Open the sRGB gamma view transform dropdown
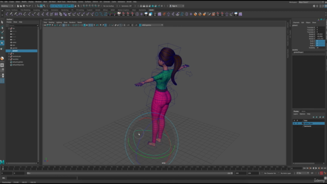This screenshot has width=327, height=184. (152, 25)
